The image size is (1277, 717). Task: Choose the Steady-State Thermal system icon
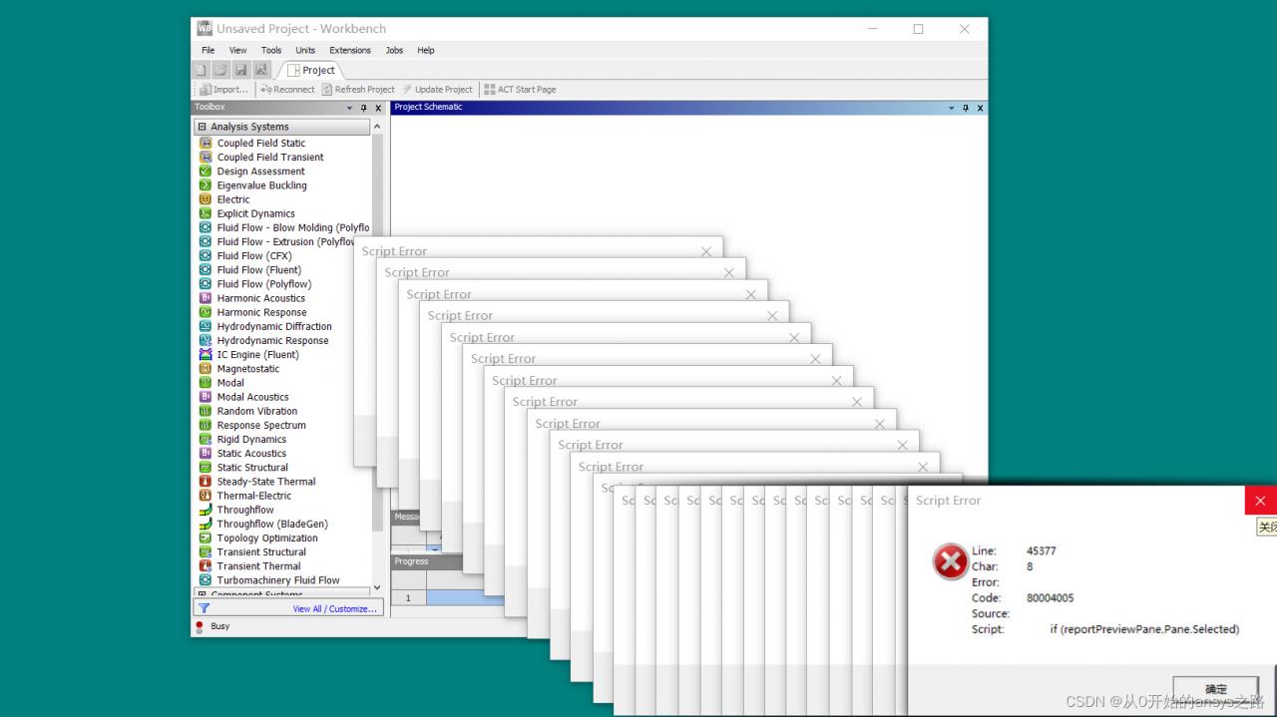(x=206, y=481)
